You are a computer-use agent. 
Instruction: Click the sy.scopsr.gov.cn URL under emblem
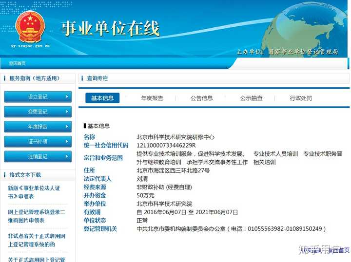pyautogui.click(x=30, y=46)
